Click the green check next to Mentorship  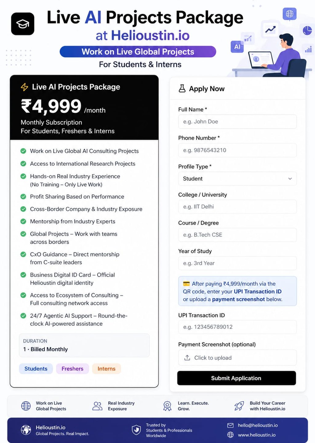23,221
